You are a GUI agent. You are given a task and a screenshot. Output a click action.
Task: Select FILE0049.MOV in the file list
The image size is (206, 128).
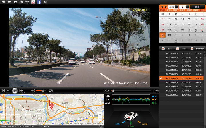point(182,86)
